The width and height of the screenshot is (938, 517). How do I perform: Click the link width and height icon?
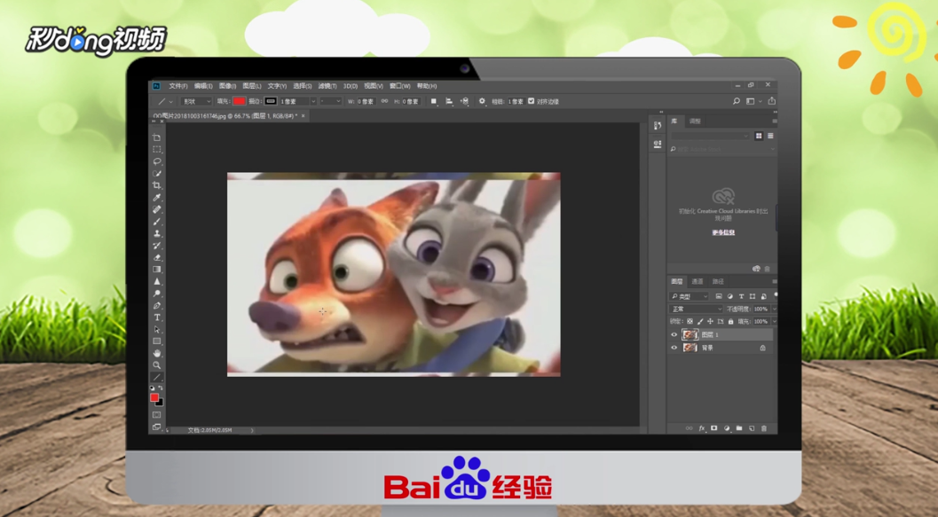click(384, 102)
